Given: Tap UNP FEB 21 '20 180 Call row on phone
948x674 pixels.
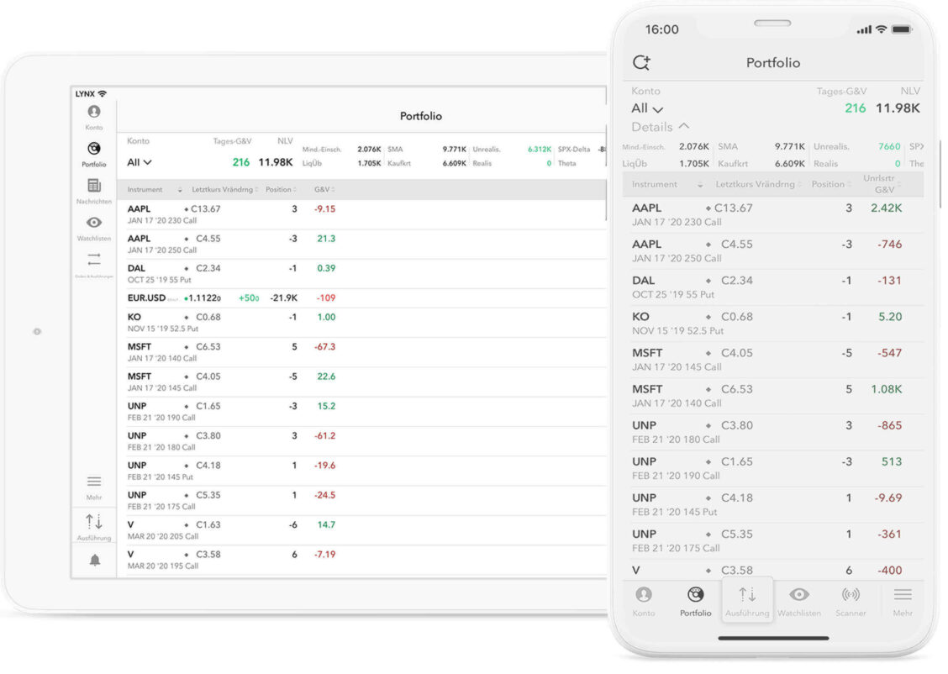Looking at the screenshot, I should [772, 432].
